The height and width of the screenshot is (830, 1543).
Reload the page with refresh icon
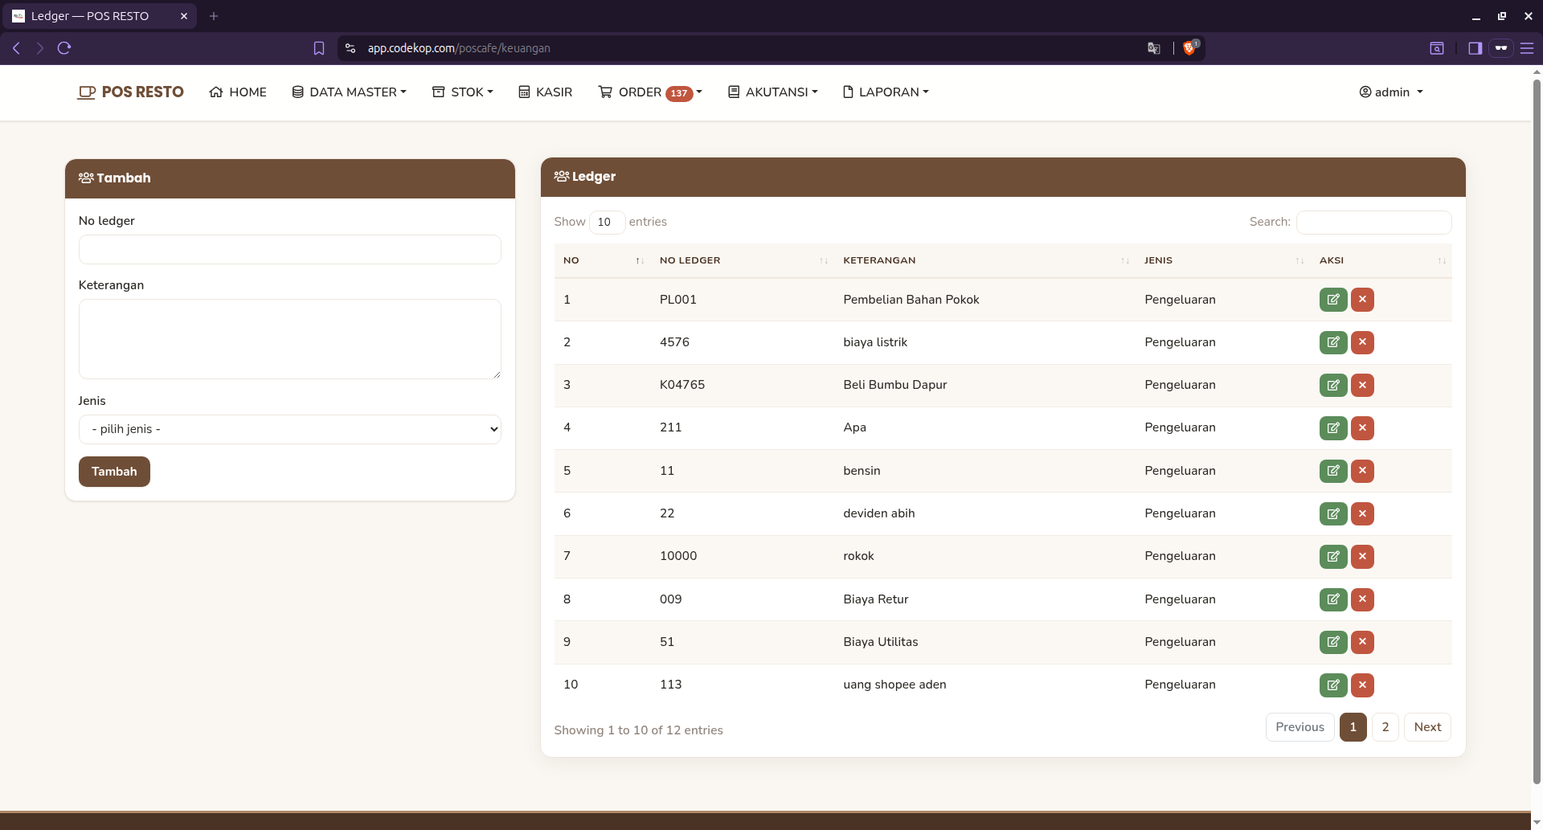64,48
